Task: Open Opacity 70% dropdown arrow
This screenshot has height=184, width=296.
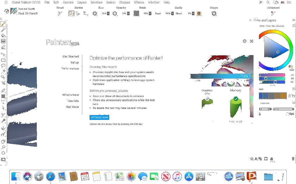Action: tap(128, 13)
